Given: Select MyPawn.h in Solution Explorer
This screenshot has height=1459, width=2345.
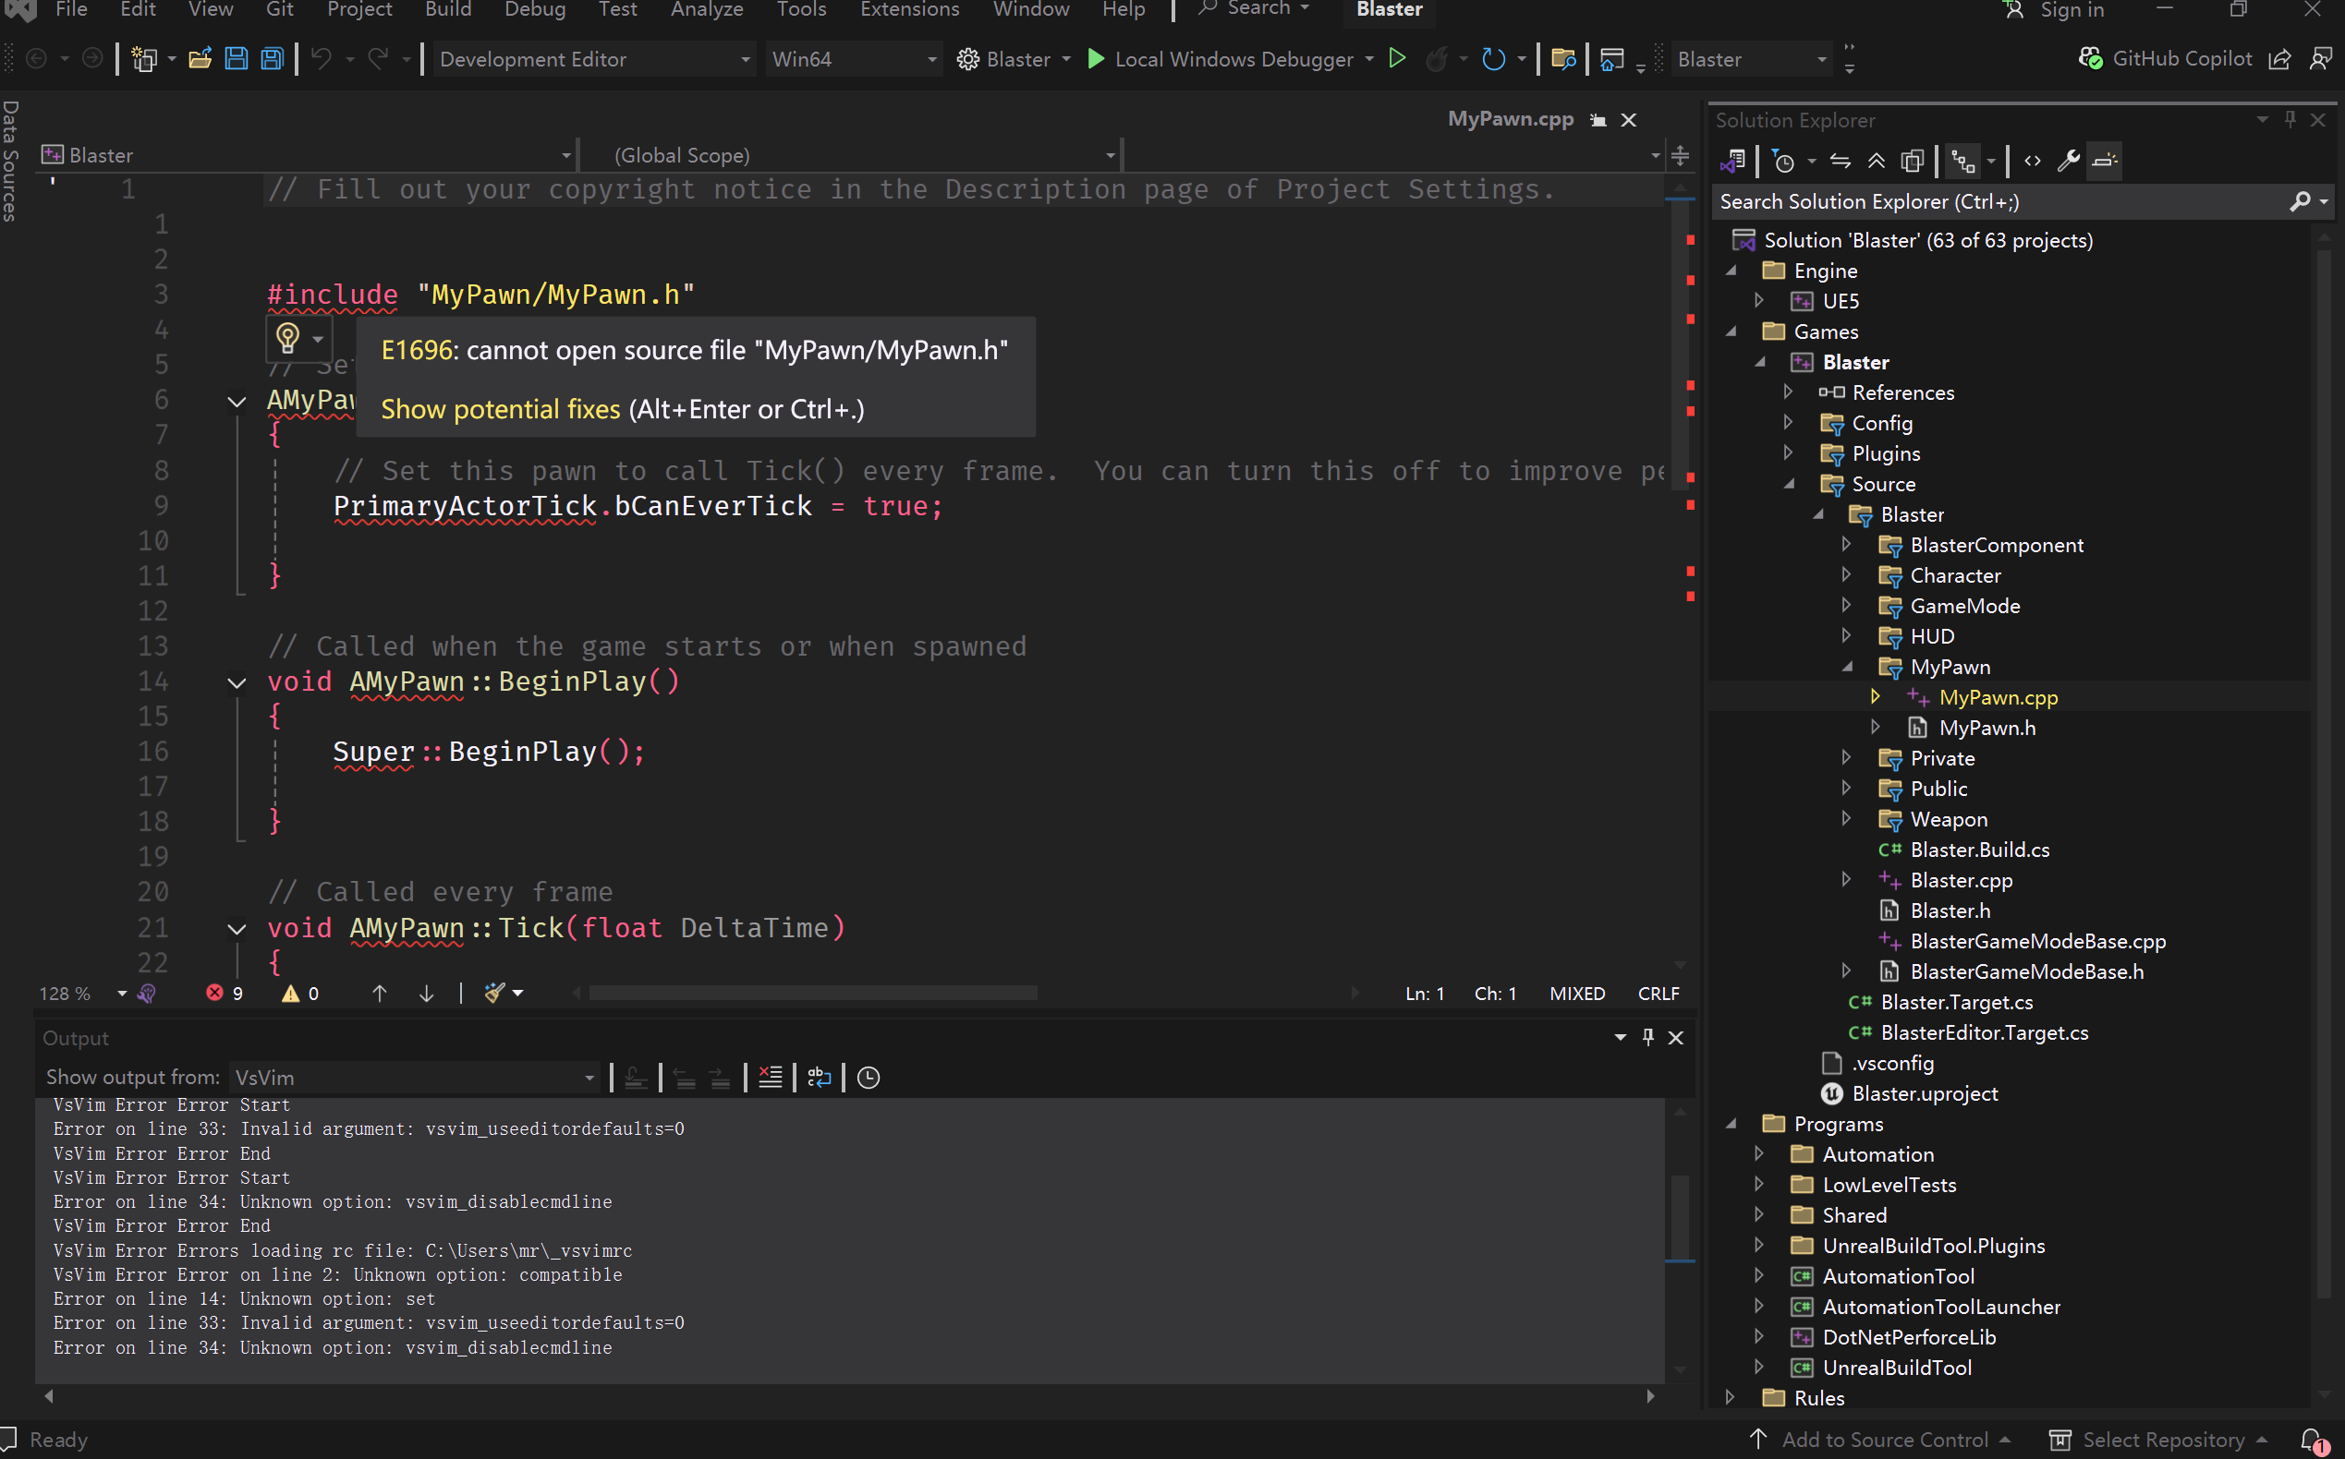Looking at the screenshot, I should pos(1987,728).
